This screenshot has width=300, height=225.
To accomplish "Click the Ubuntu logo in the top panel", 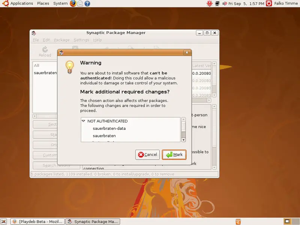I will tap(6, 3).
